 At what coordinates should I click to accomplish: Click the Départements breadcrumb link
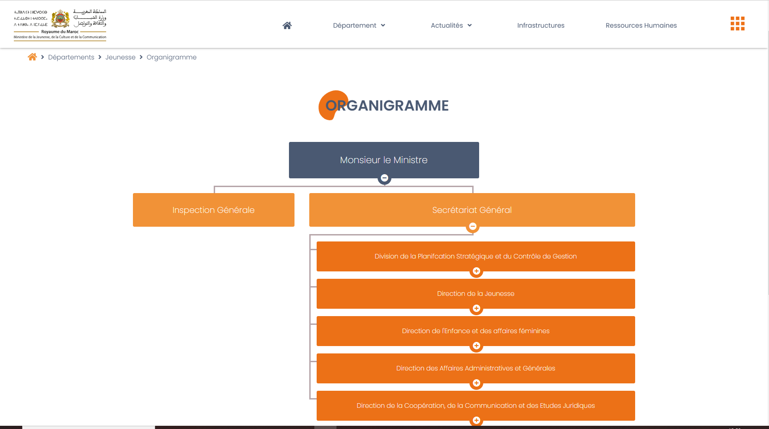tap(71, 57)
